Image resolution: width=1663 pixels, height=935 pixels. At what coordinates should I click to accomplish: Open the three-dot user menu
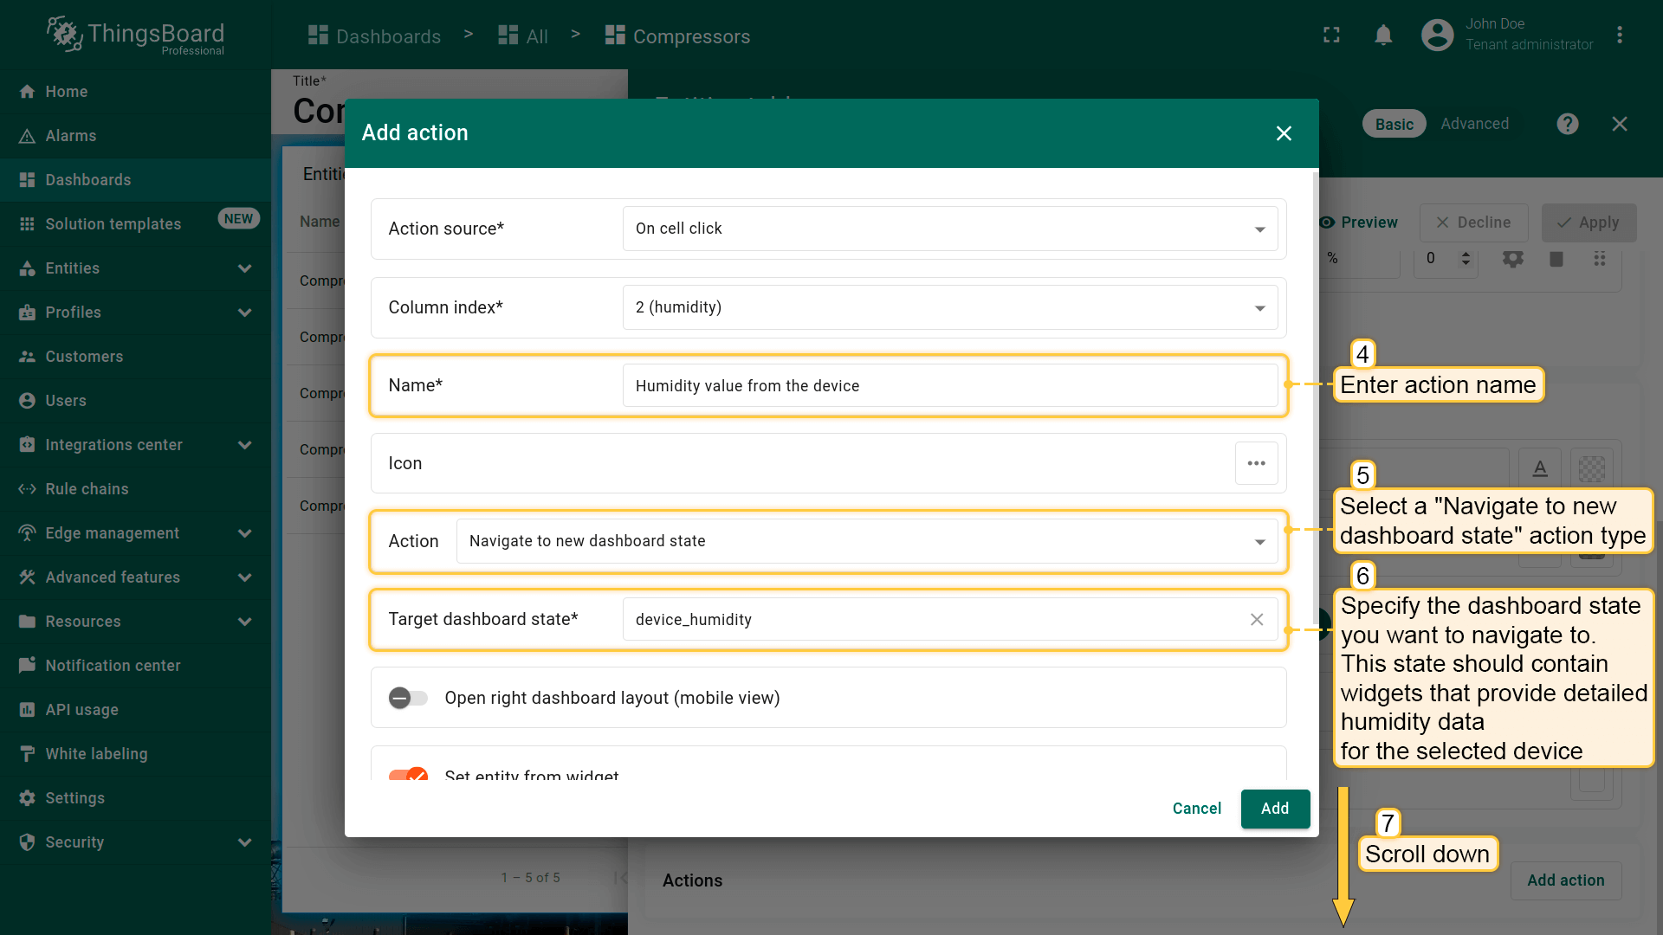pyautogui.click(x=1619, y=35)
